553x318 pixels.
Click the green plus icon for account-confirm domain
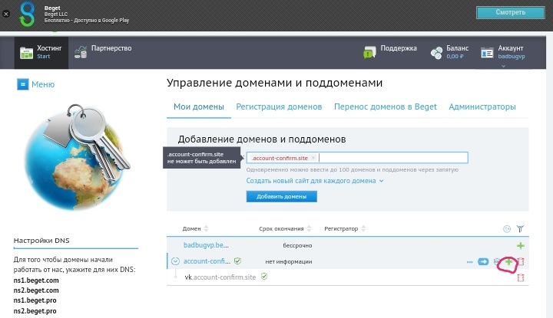(508, 262)
